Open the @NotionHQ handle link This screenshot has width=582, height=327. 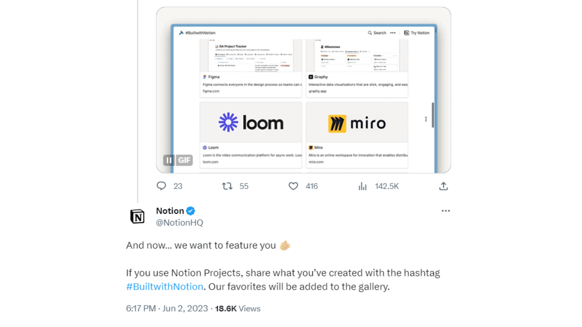[x=179, y=223]
